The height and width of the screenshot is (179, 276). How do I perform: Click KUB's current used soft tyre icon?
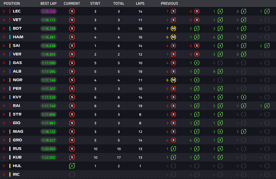[x=72, y=157]
